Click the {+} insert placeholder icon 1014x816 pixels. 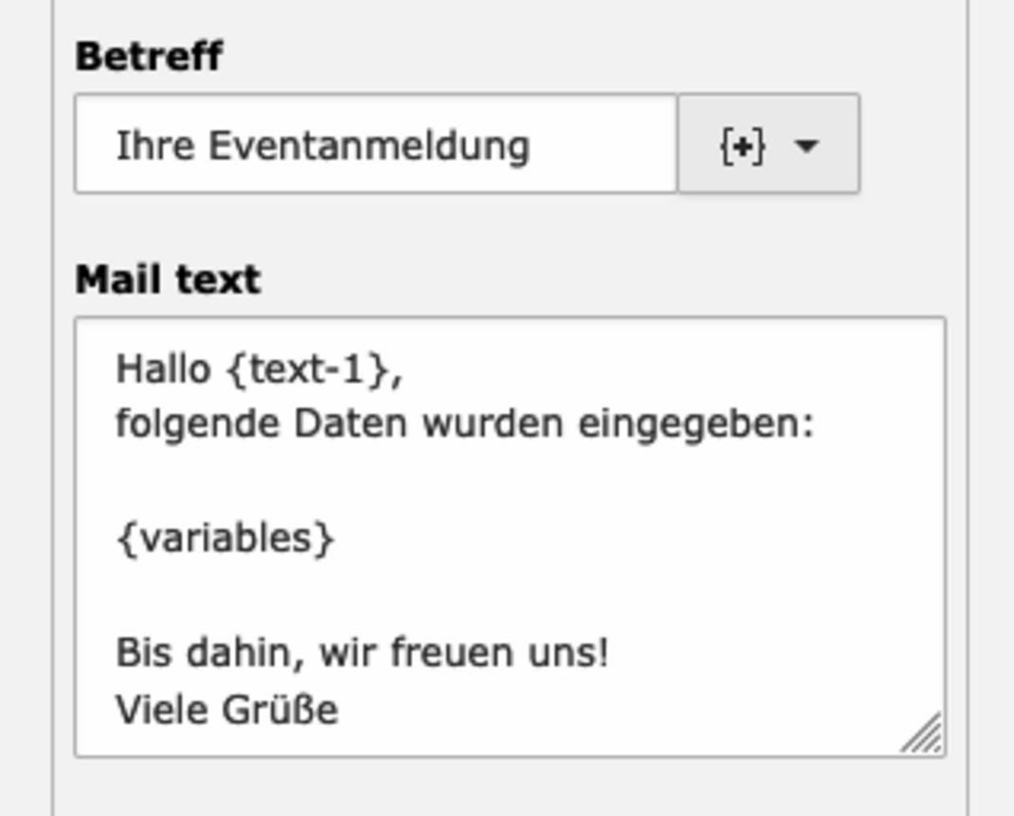pyautogui.click(x=743, y=146)
